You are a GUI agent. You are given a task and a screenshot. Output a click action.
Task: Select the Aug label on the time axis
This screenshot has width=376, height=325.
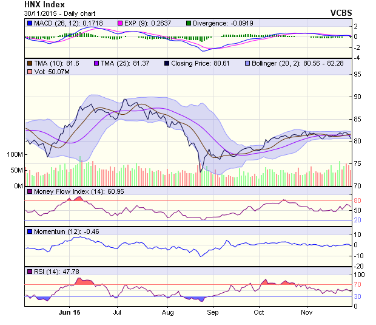(x=168, y=312)
